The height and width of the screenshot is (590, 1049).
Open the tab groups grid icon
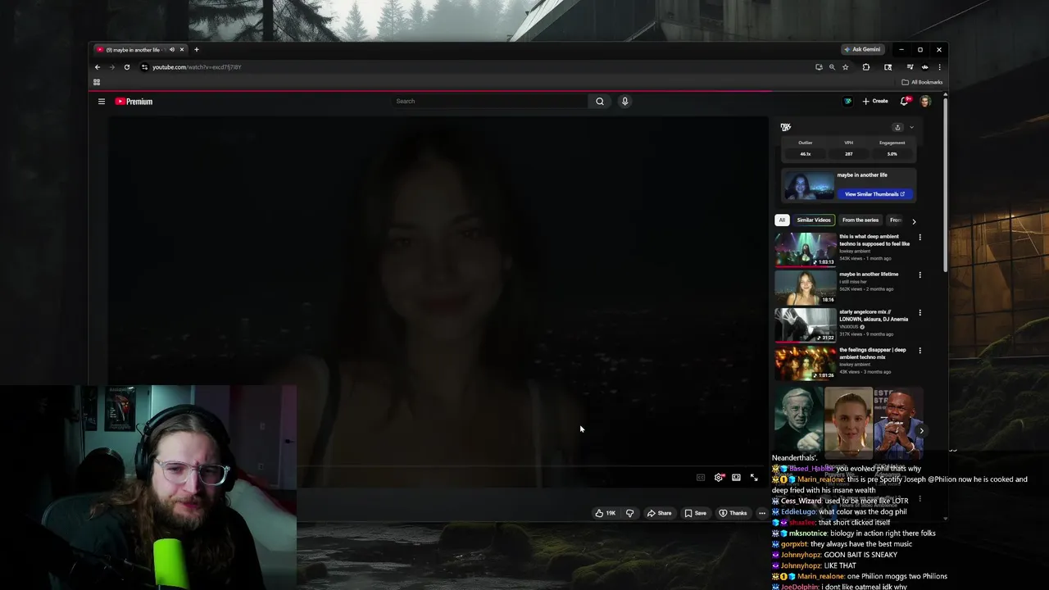[x=97, y=82]
